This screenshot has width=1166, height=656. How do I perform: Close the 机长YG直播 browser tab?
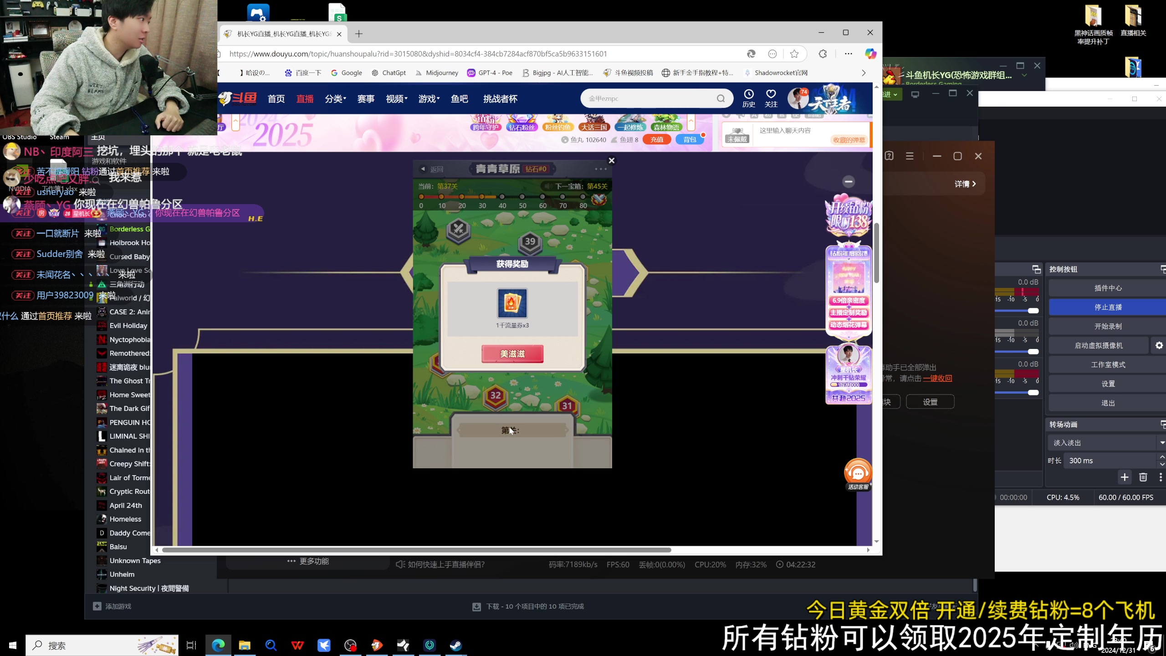(339, 34)
